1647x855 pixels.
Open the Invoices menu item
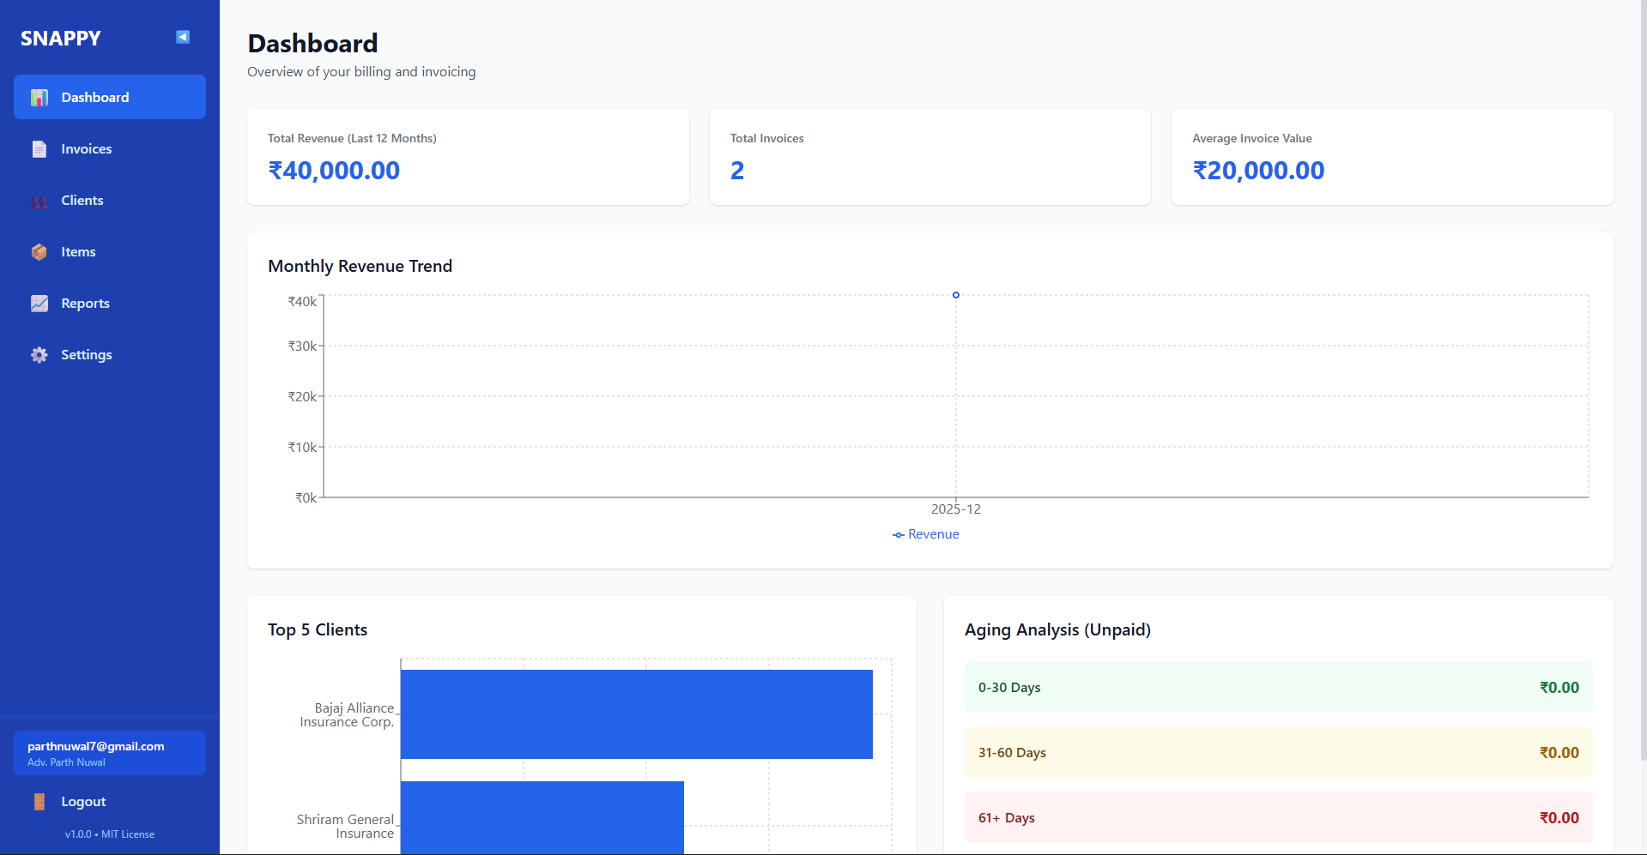pyautogui.click(x=86, y=149)
